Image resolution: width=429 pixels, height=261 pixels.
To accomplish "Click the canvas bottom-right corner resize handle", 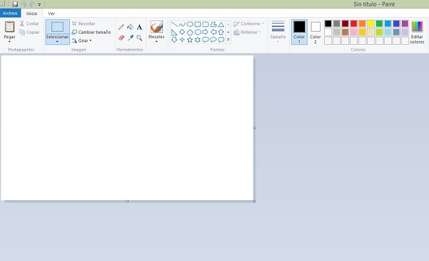I will 255,201.
